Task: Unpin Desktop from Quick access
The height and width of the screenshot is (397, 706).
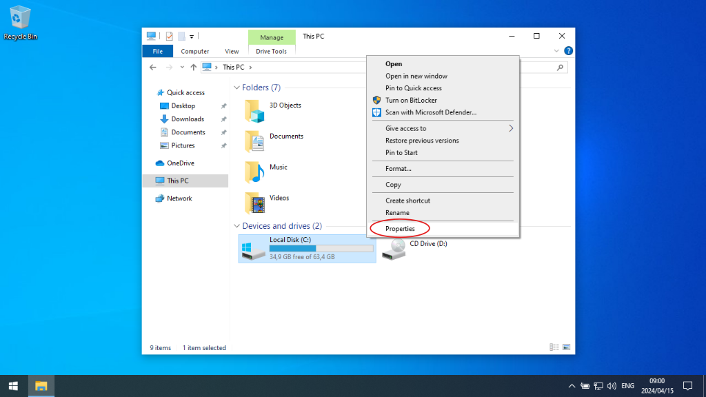Action: click(223, 105)
